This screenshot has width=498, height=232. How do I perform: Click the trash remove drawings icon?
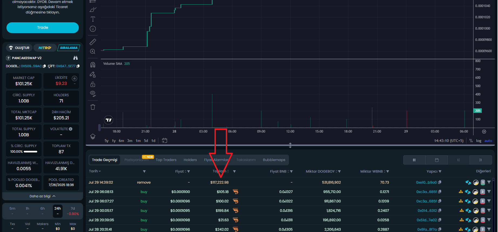point(93,107)
